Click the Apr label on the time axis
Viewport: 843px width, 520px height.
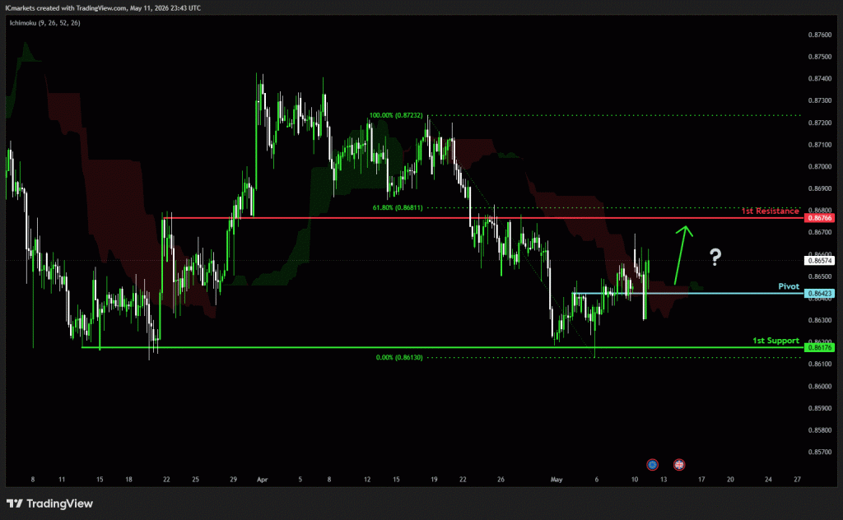click(262, 479)
